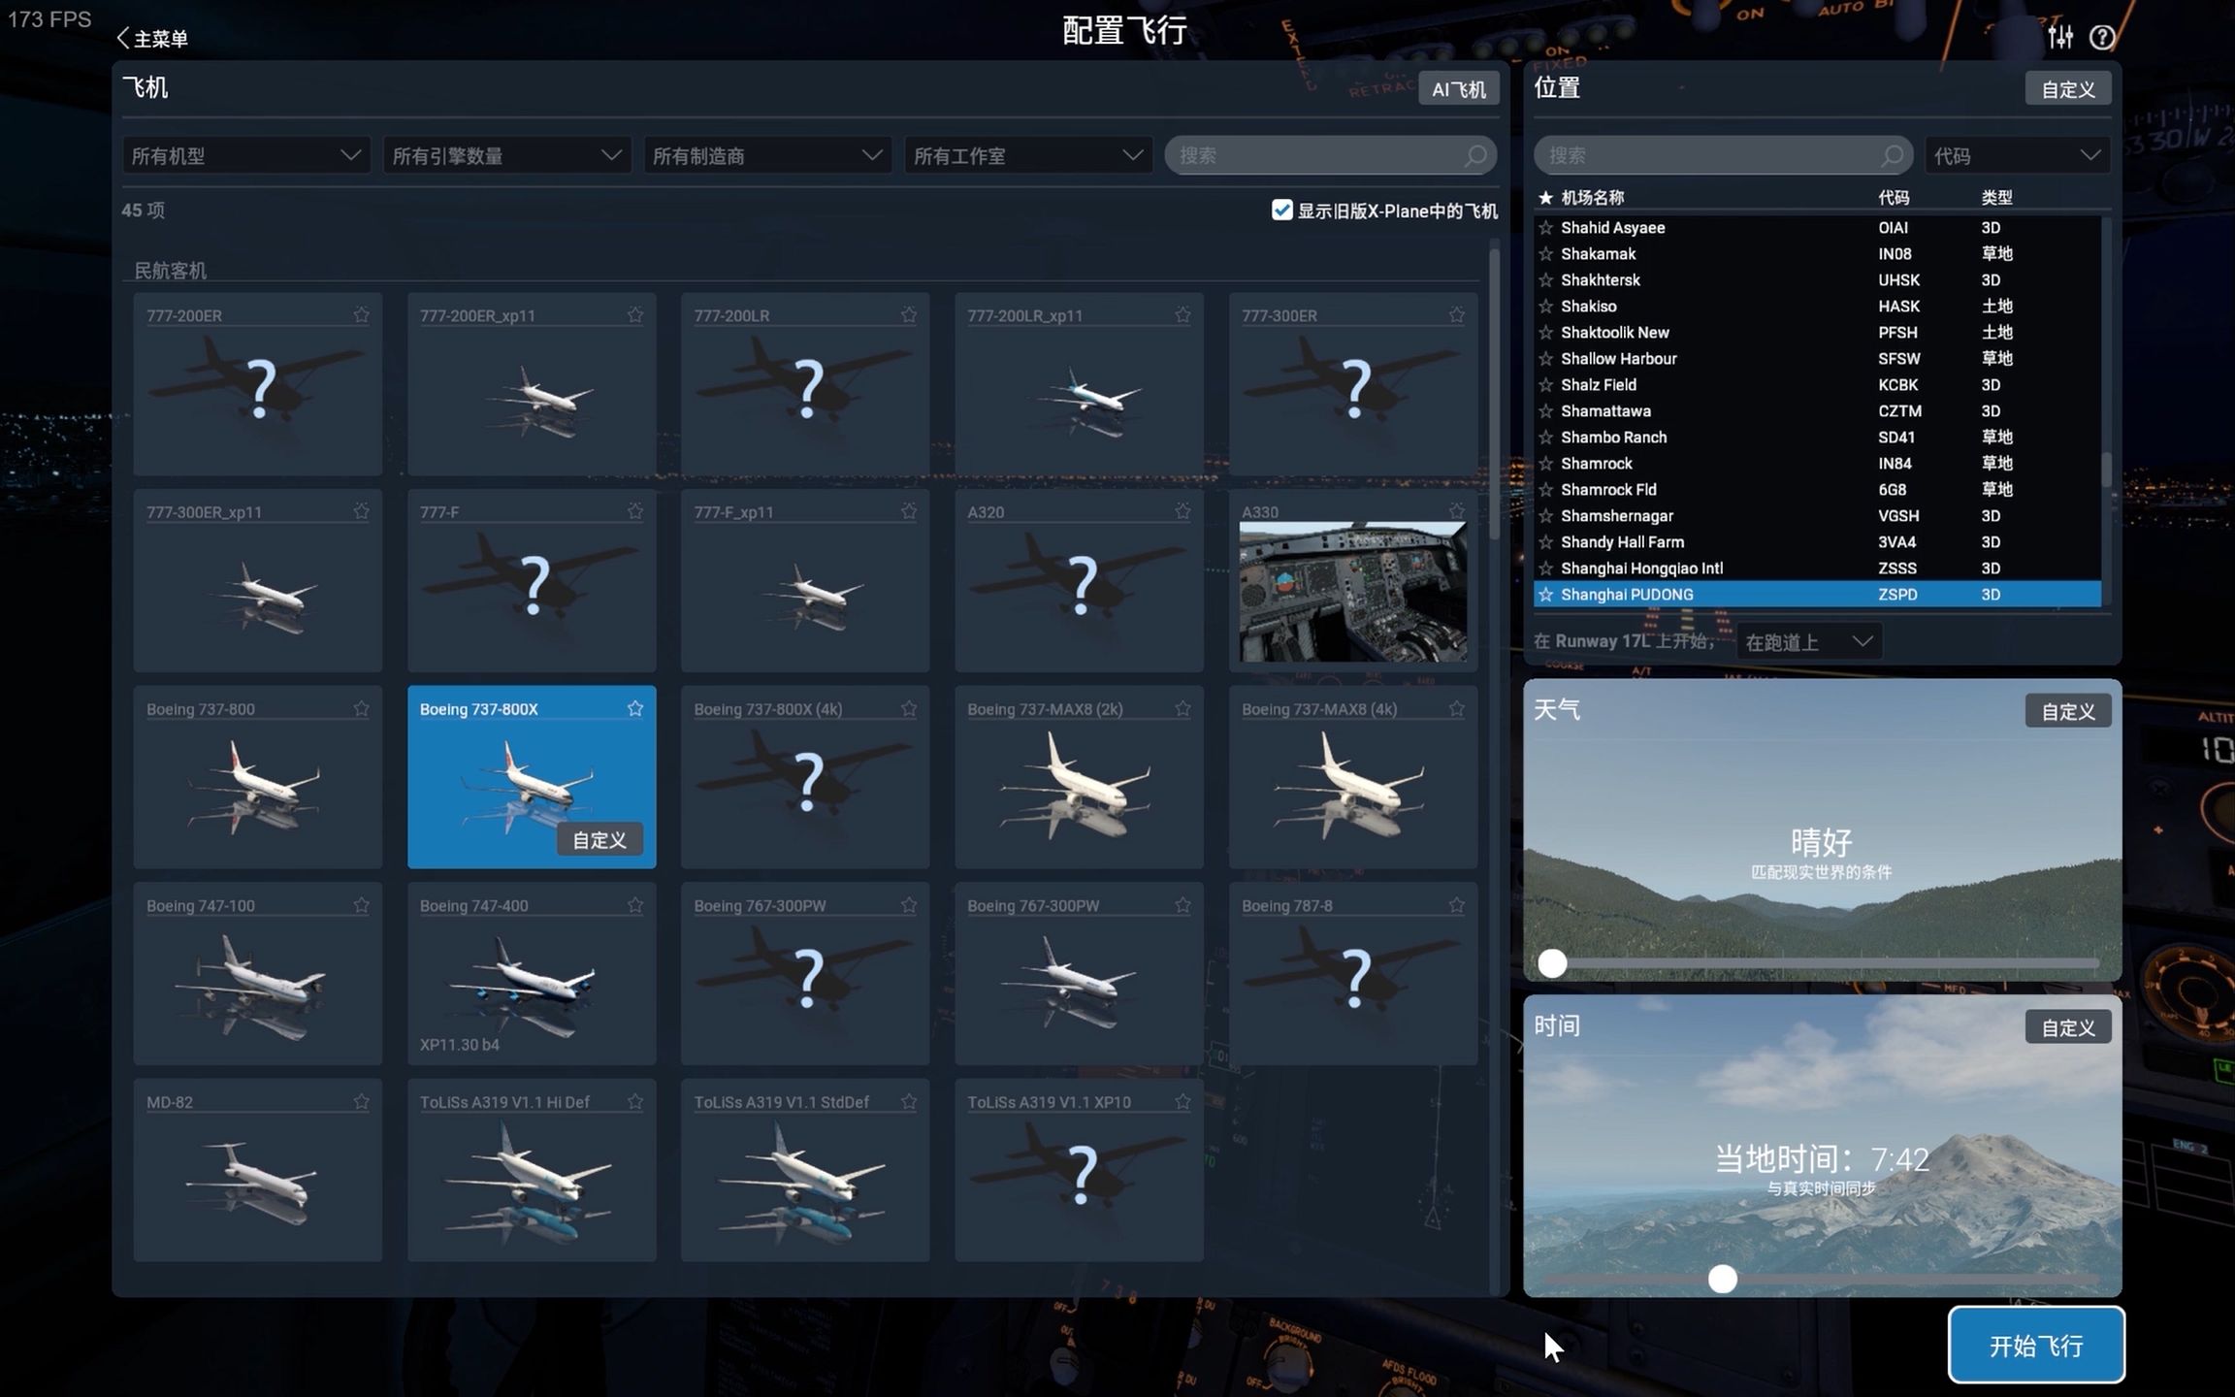Select the Shandy Hall Farm airport row

point(1817,541)
